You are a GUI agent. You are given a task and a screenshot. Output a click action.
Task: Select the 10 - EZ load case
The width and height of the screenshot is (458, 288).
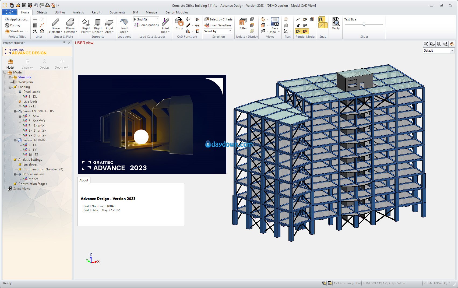point(33,155)
